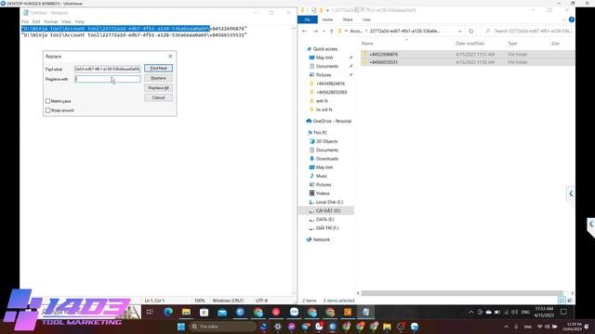
Task: Open Settings gear on the bottom taskbar
Action: pyautogui.click(x=278, y=327)
